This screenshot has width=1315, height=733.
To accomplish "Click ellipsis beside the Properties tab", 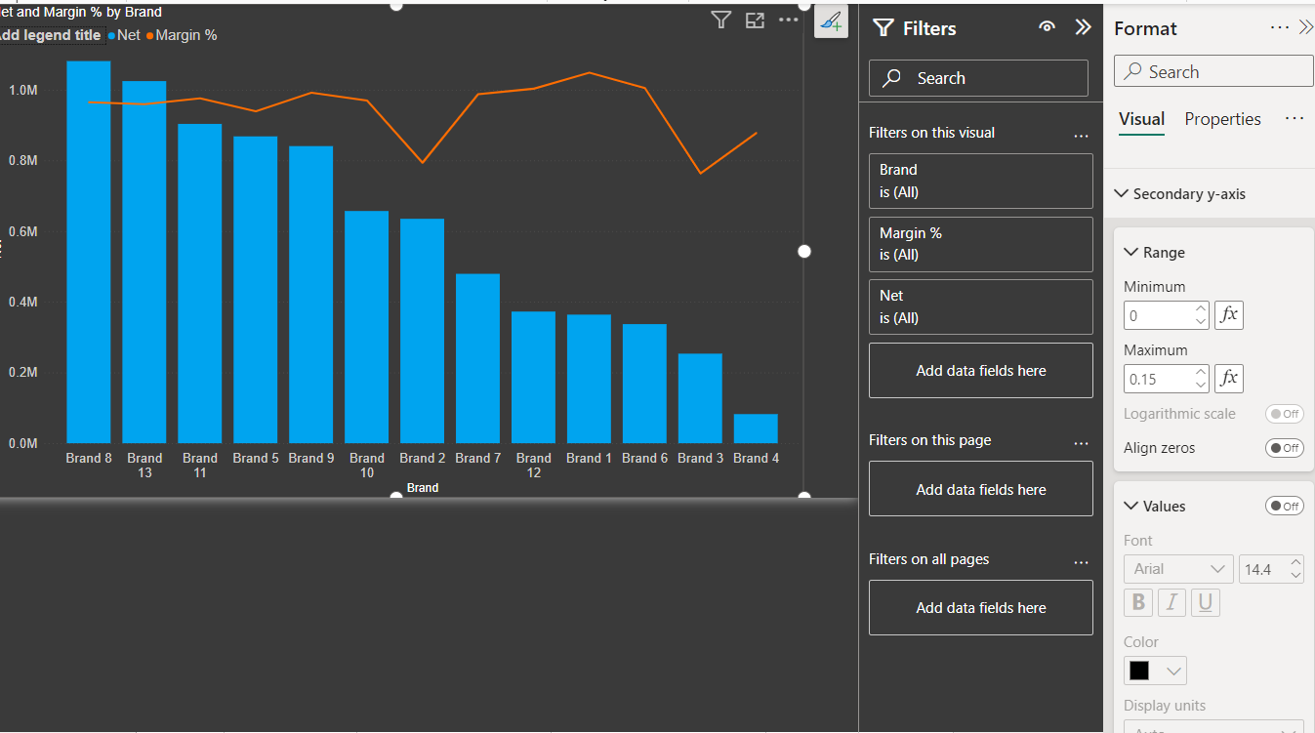I will 1294,118.
